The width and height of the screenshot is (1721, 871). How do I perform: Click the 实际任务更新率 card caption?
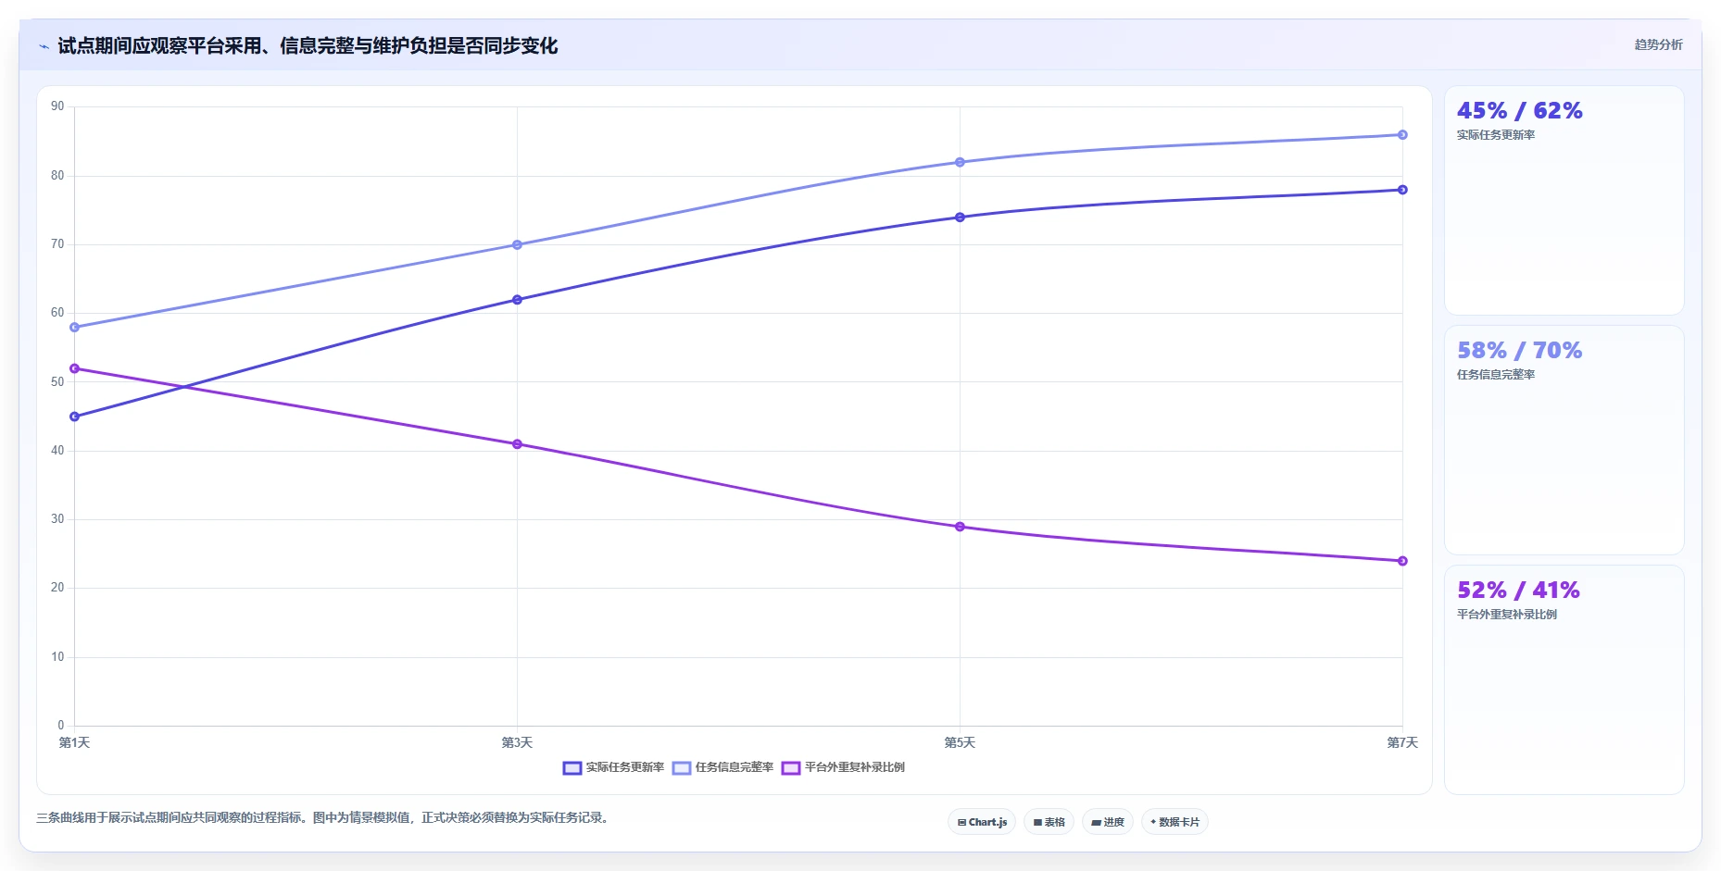coord(1496,135)
